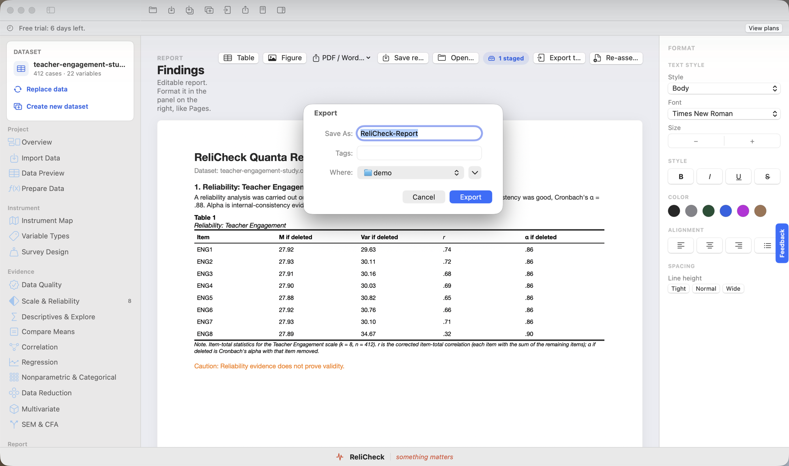Open the Feedback side tab

coord(782,243)
